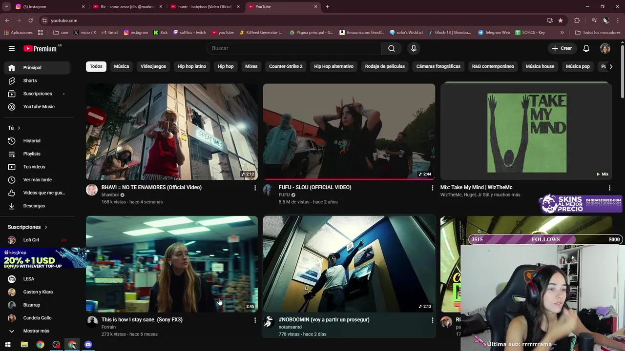Open Todos los marcadores folder
The image size is (625, 351).
[x=598, y=33]
